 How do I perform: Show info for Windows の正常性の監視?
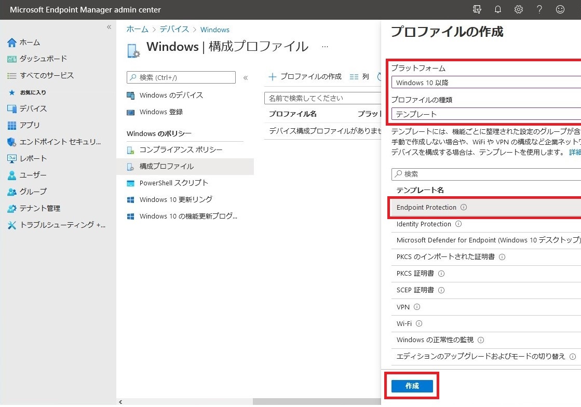click(x=481, y=340)
